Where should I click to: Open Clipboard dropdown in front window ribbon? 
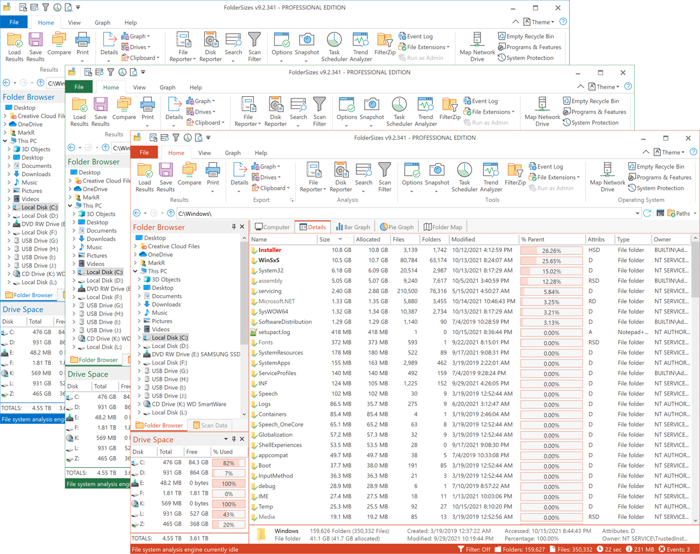click(x=271, y=188)
